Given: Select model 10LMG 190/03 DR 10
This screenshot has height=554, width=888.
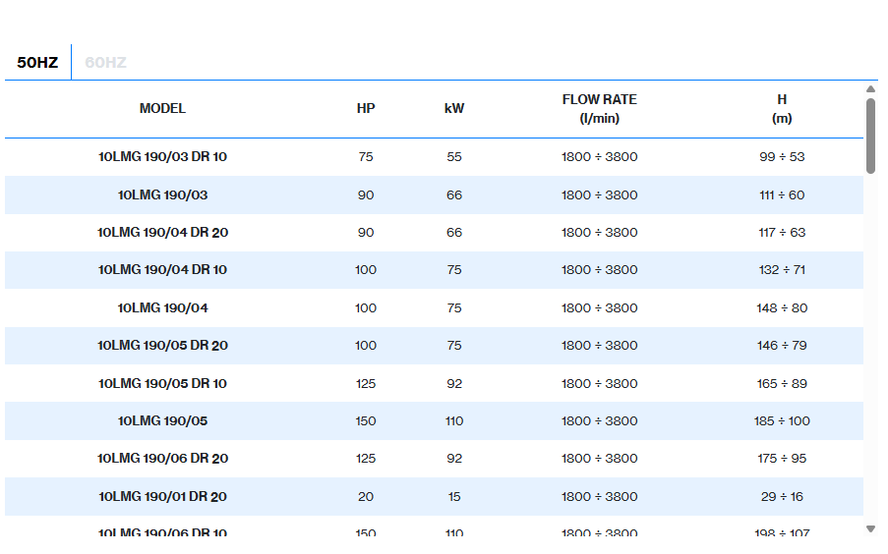Looking at the screenshot, I should point(162,157).
